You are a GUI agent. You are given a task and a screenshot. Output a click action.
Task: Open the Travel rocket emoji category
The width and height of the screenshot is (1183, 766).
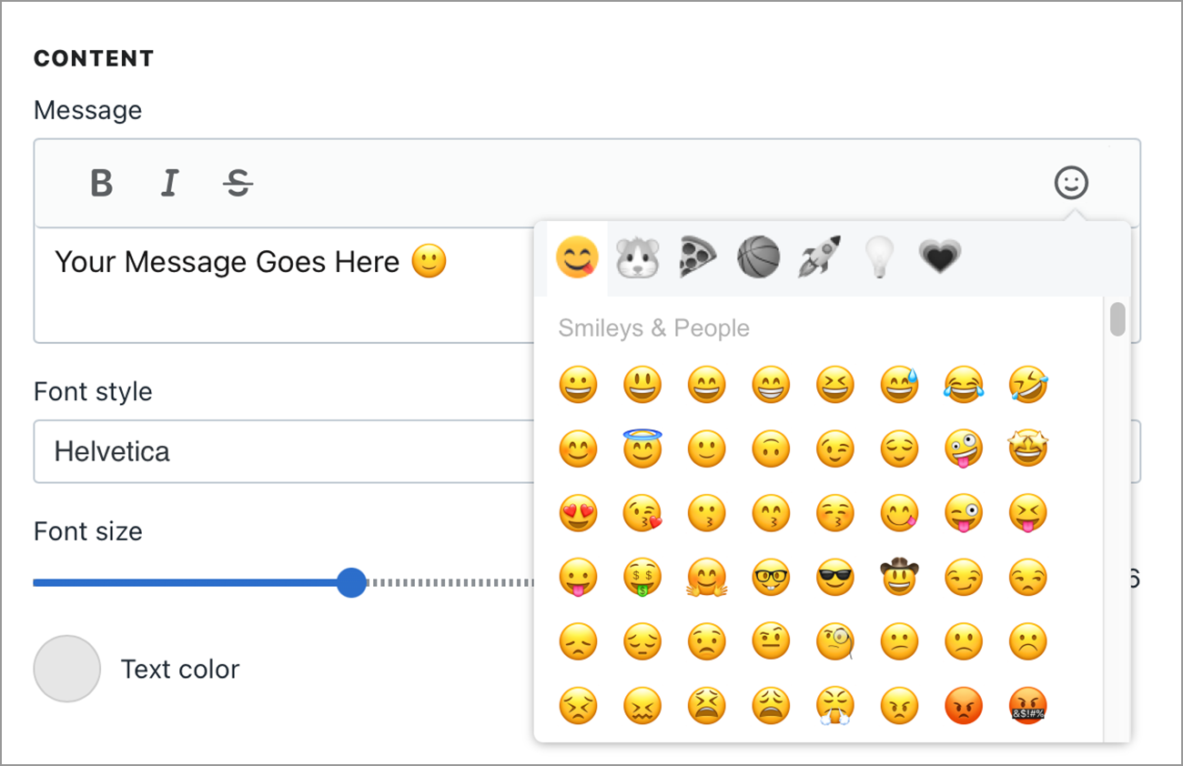coord(818,257)
